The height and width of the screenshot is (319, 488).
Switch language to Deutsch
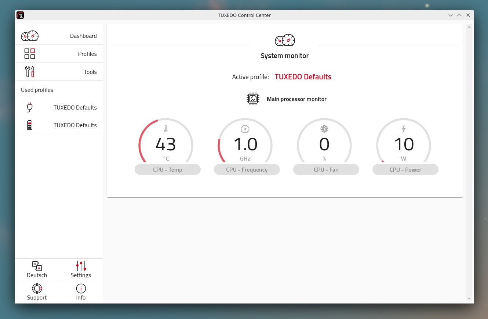coord(37,270)
